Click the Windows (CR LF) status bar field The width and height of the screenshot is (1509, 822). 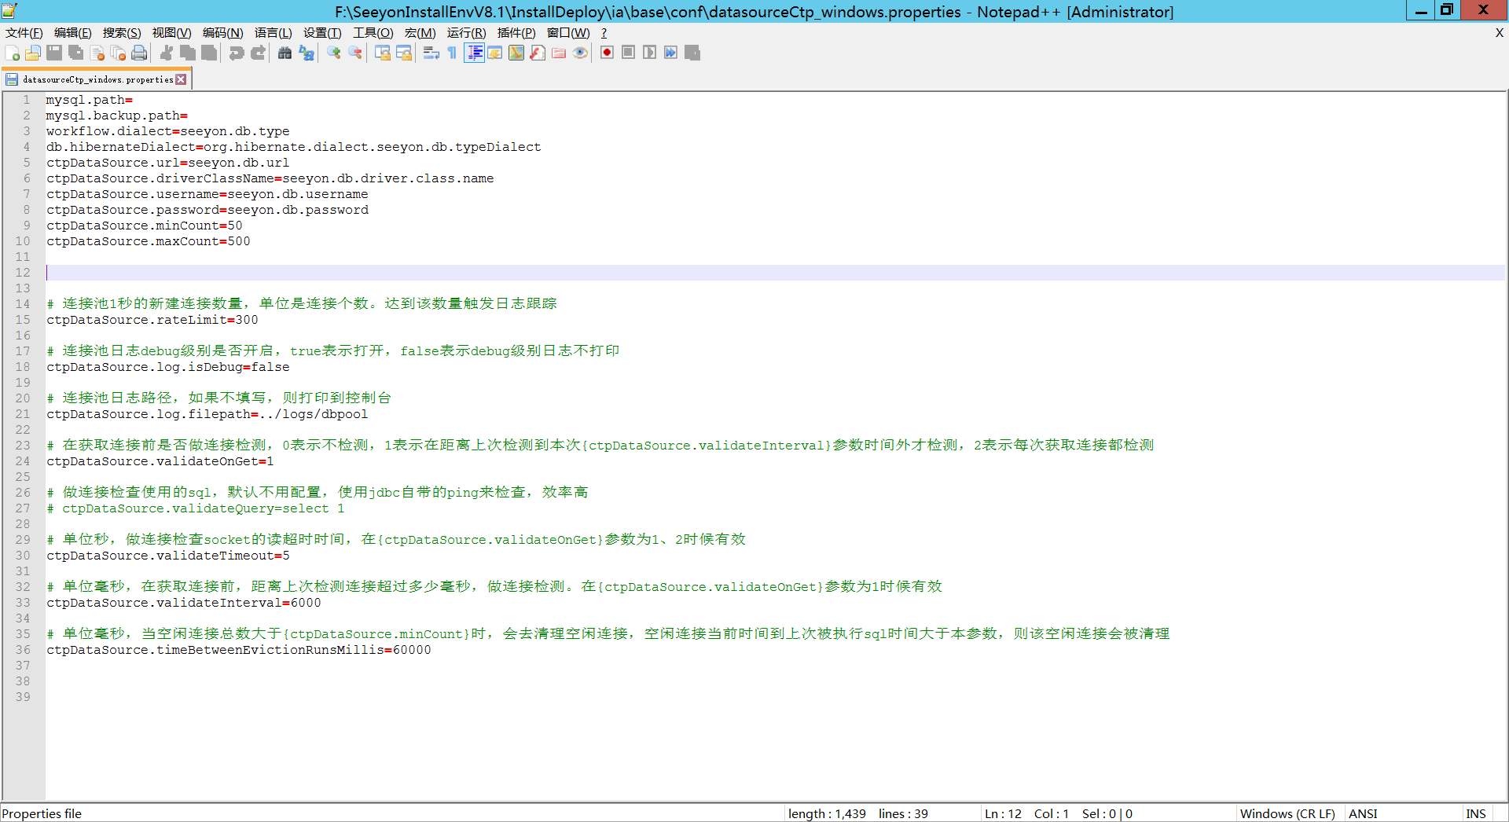[1287, 813]
